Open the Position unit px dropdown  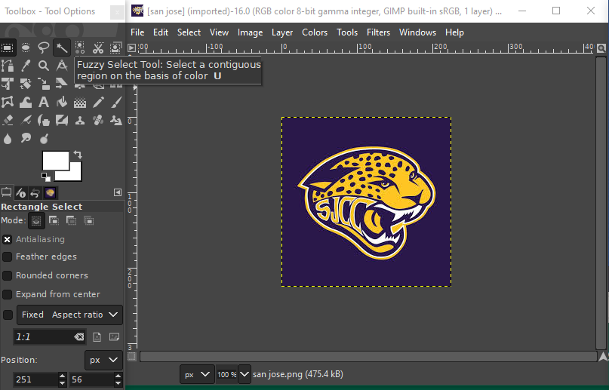click(103, 360)
